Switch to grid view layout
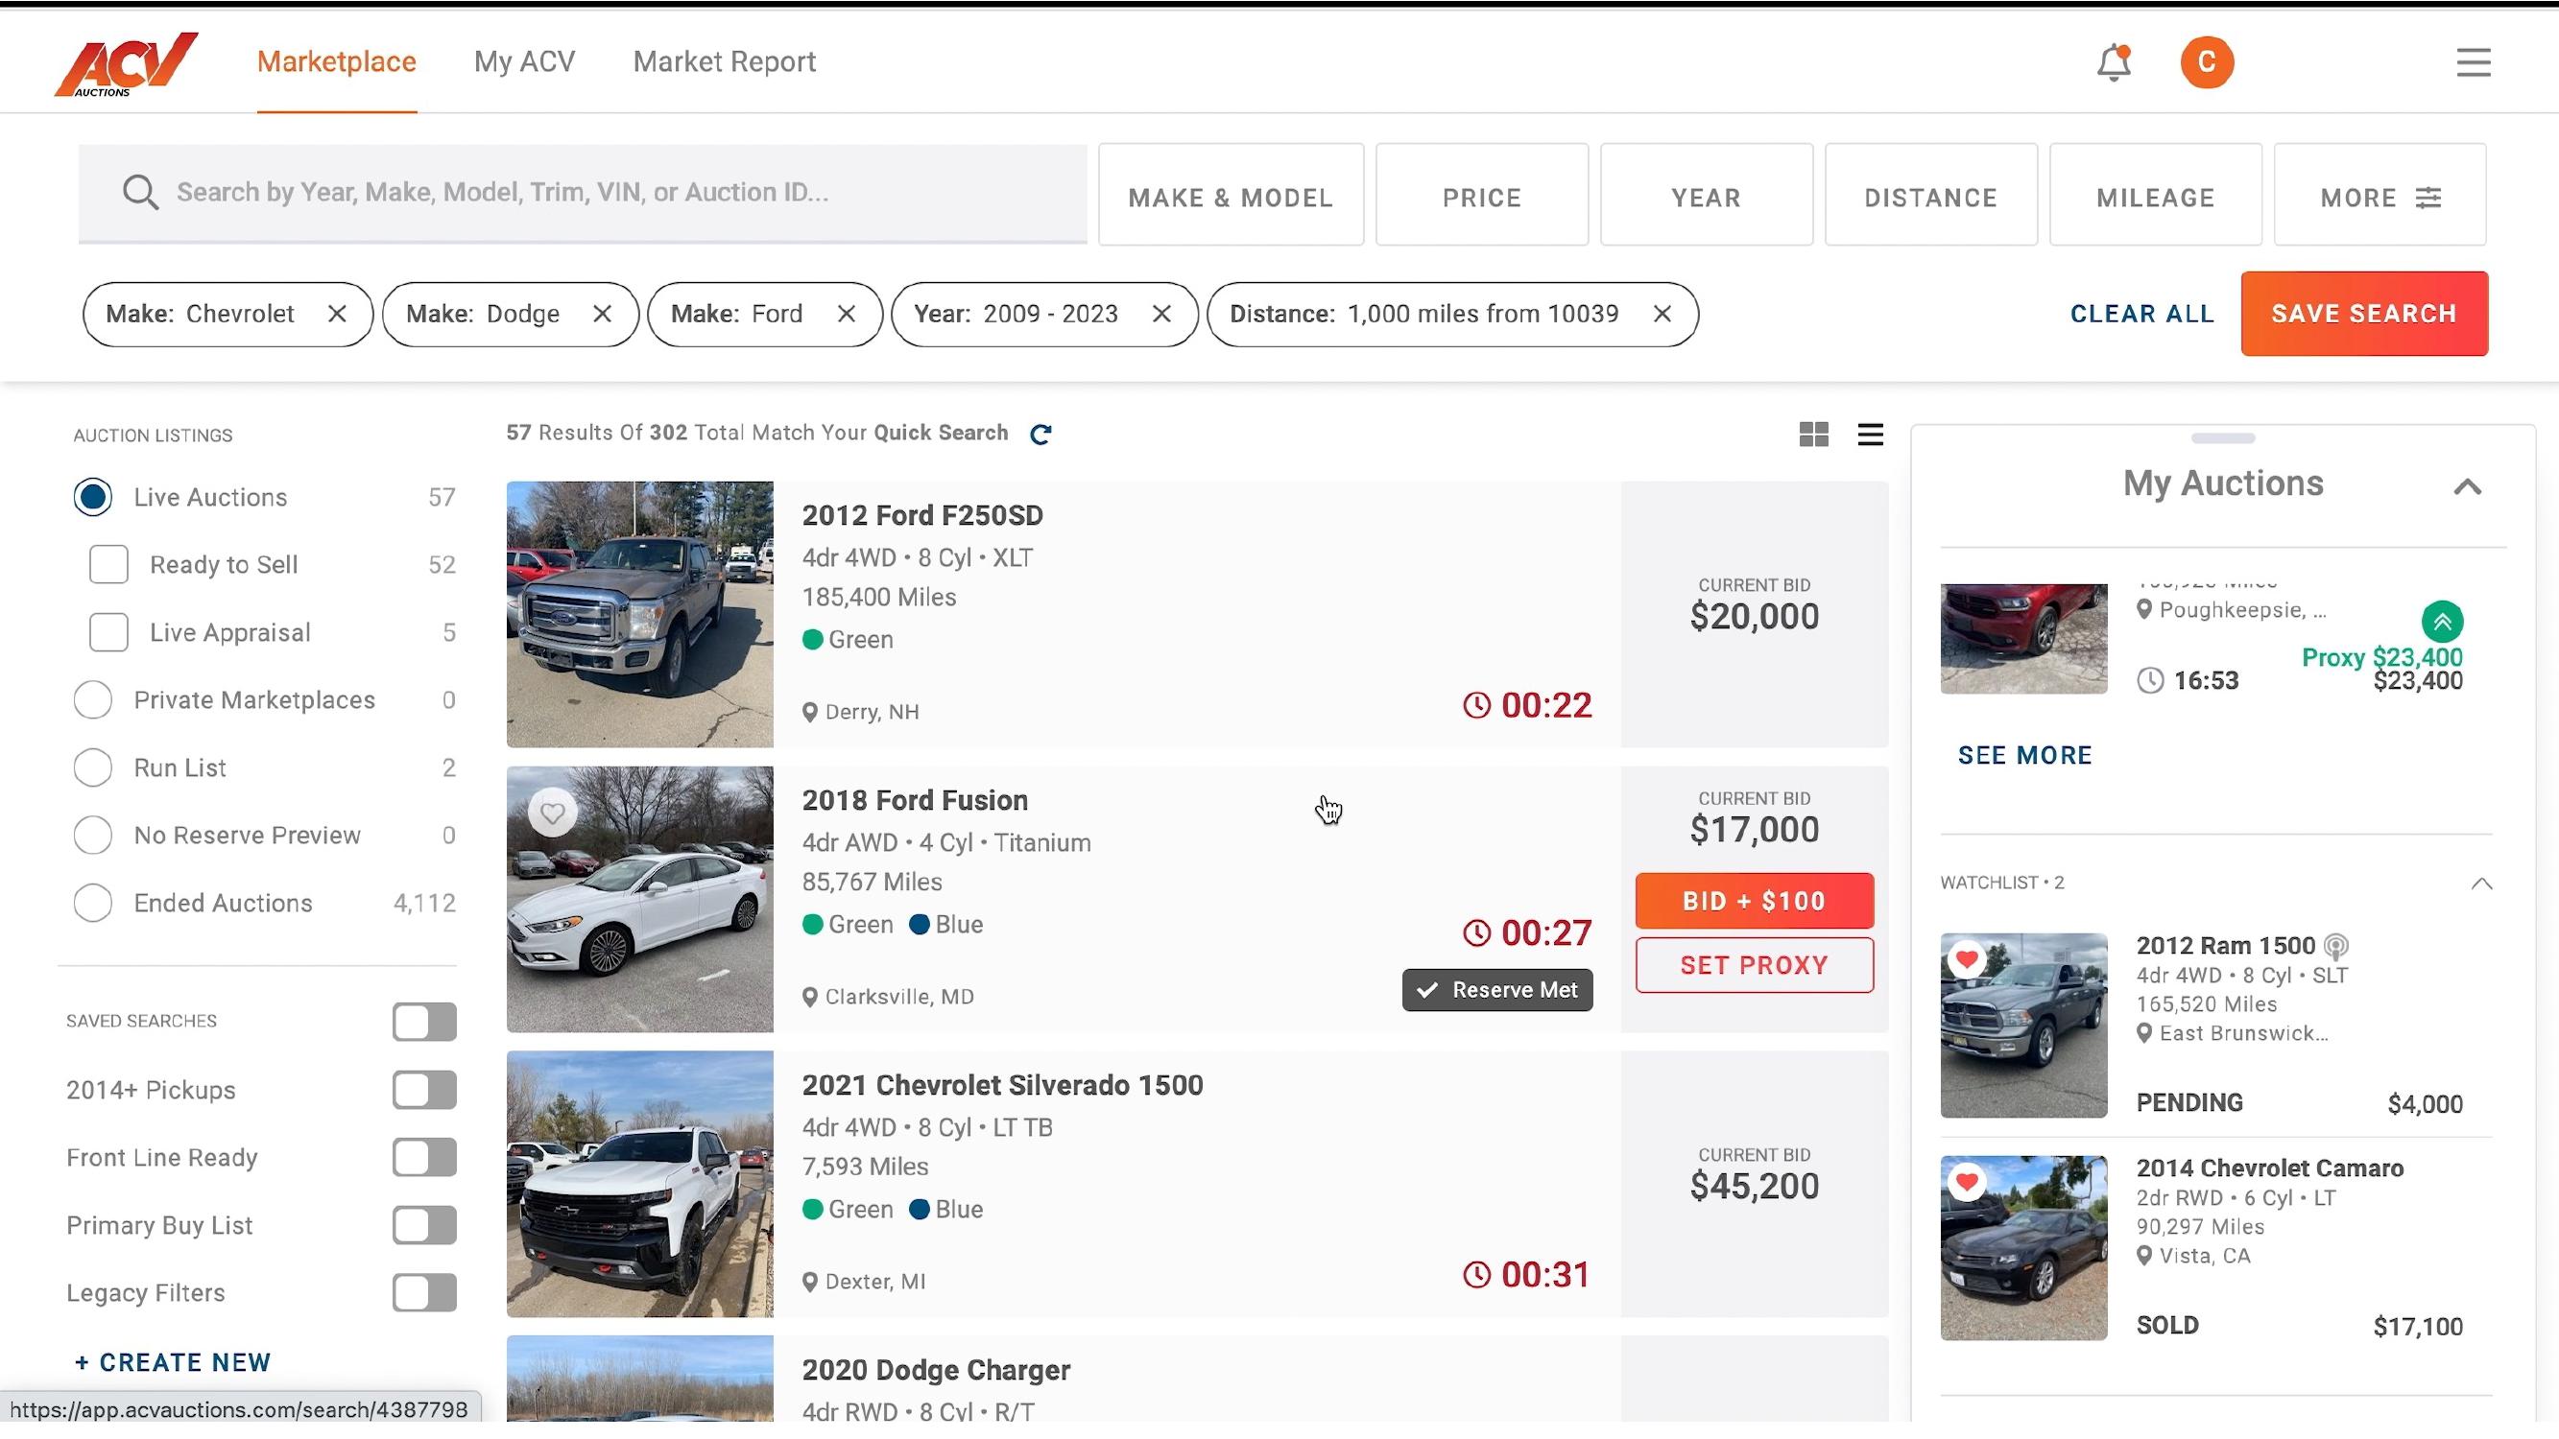The height and width of the screenshot is (1439, 2559). [1814, 434]
